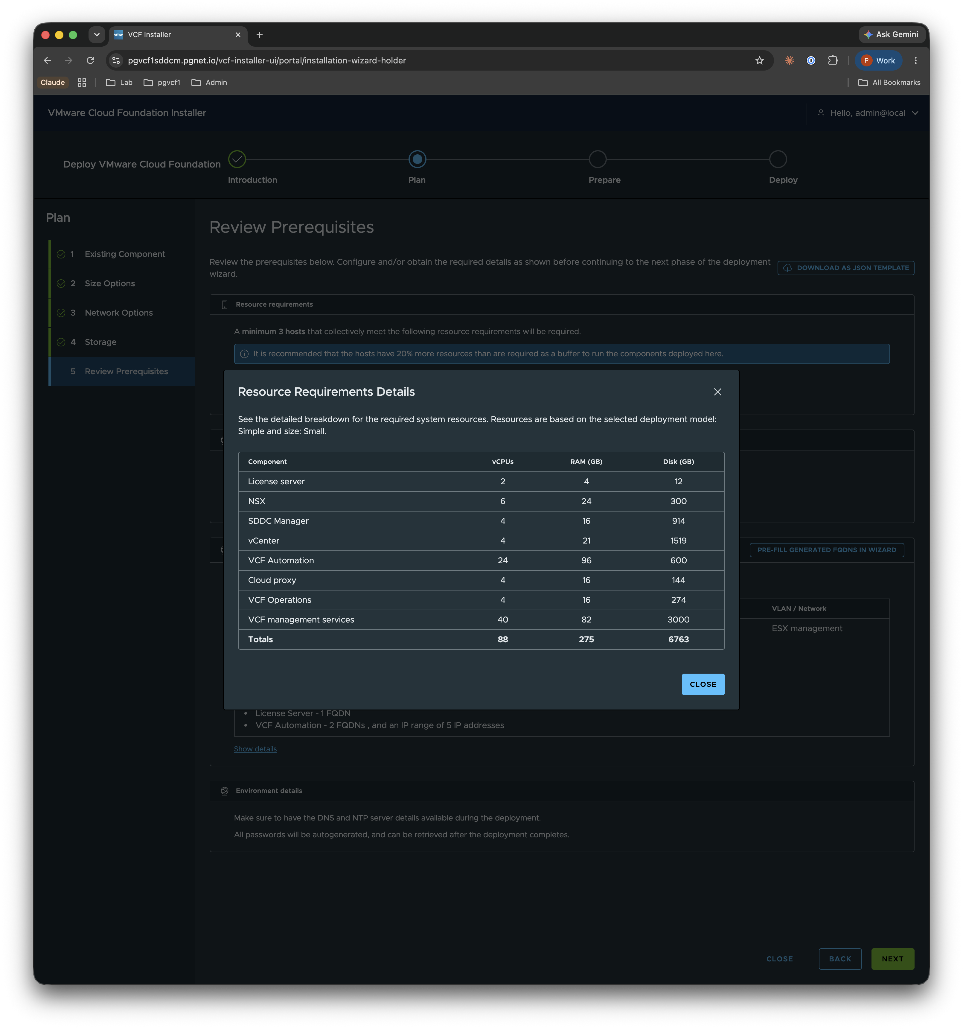963x1029 pixels.
Task: Open a new browser tab
Action: (260, 35)
